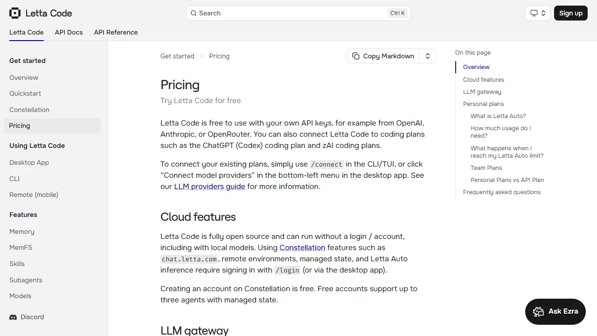Jump to Frequently asked questions

502,192
